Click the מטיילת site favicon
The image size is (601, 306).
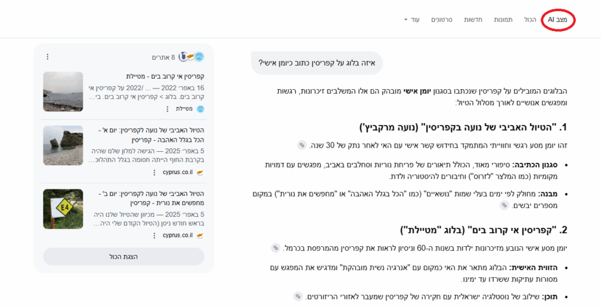200,109
